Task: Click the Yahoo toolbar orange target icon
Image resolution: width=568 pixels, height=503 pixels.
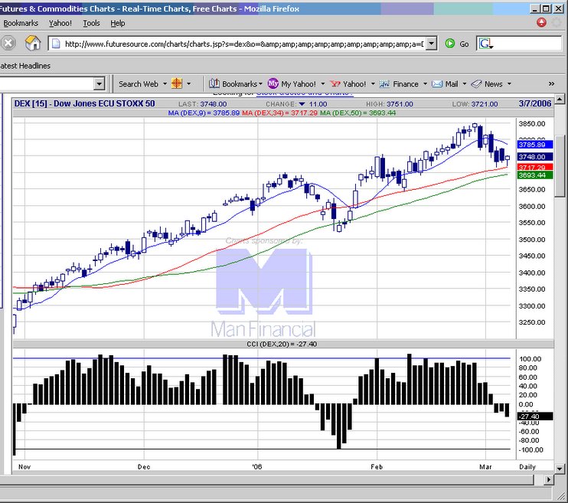Action: coord(177,83)
